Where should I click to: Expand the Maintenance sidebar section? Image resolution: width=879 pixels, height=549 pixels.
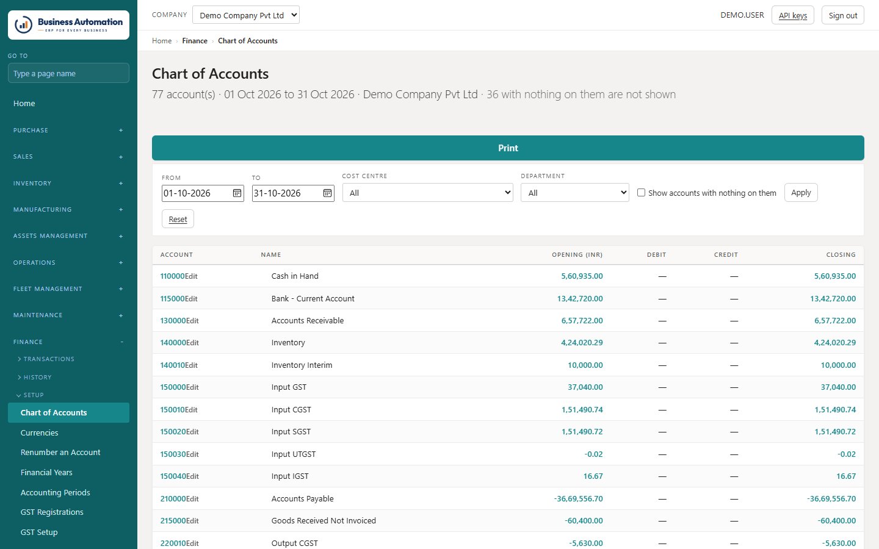tap(68, 315)
